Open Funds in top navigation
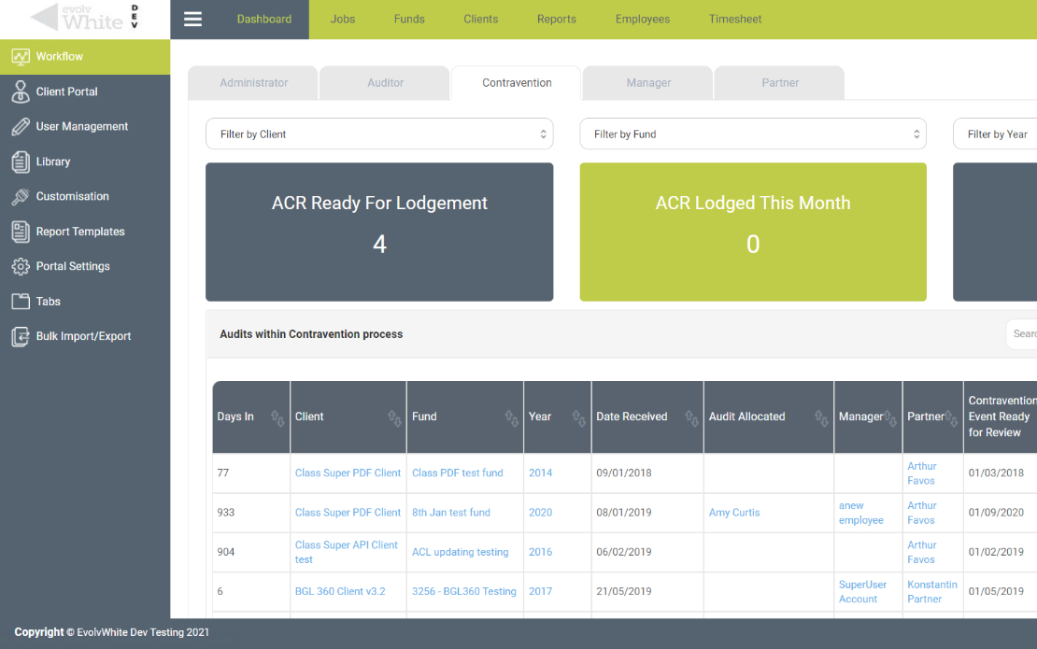Screen dimensions: 1037x649 click(409, 20)
